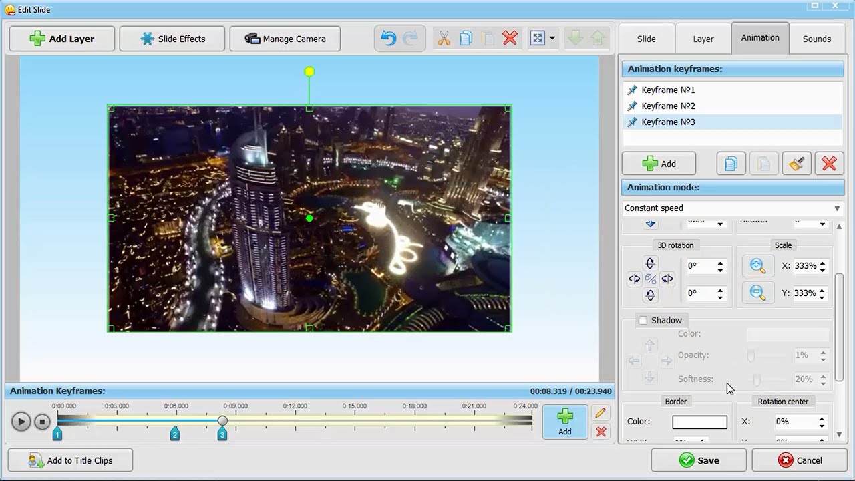
Task: Move layer up with green up arrow
Action: click(597, 39)
